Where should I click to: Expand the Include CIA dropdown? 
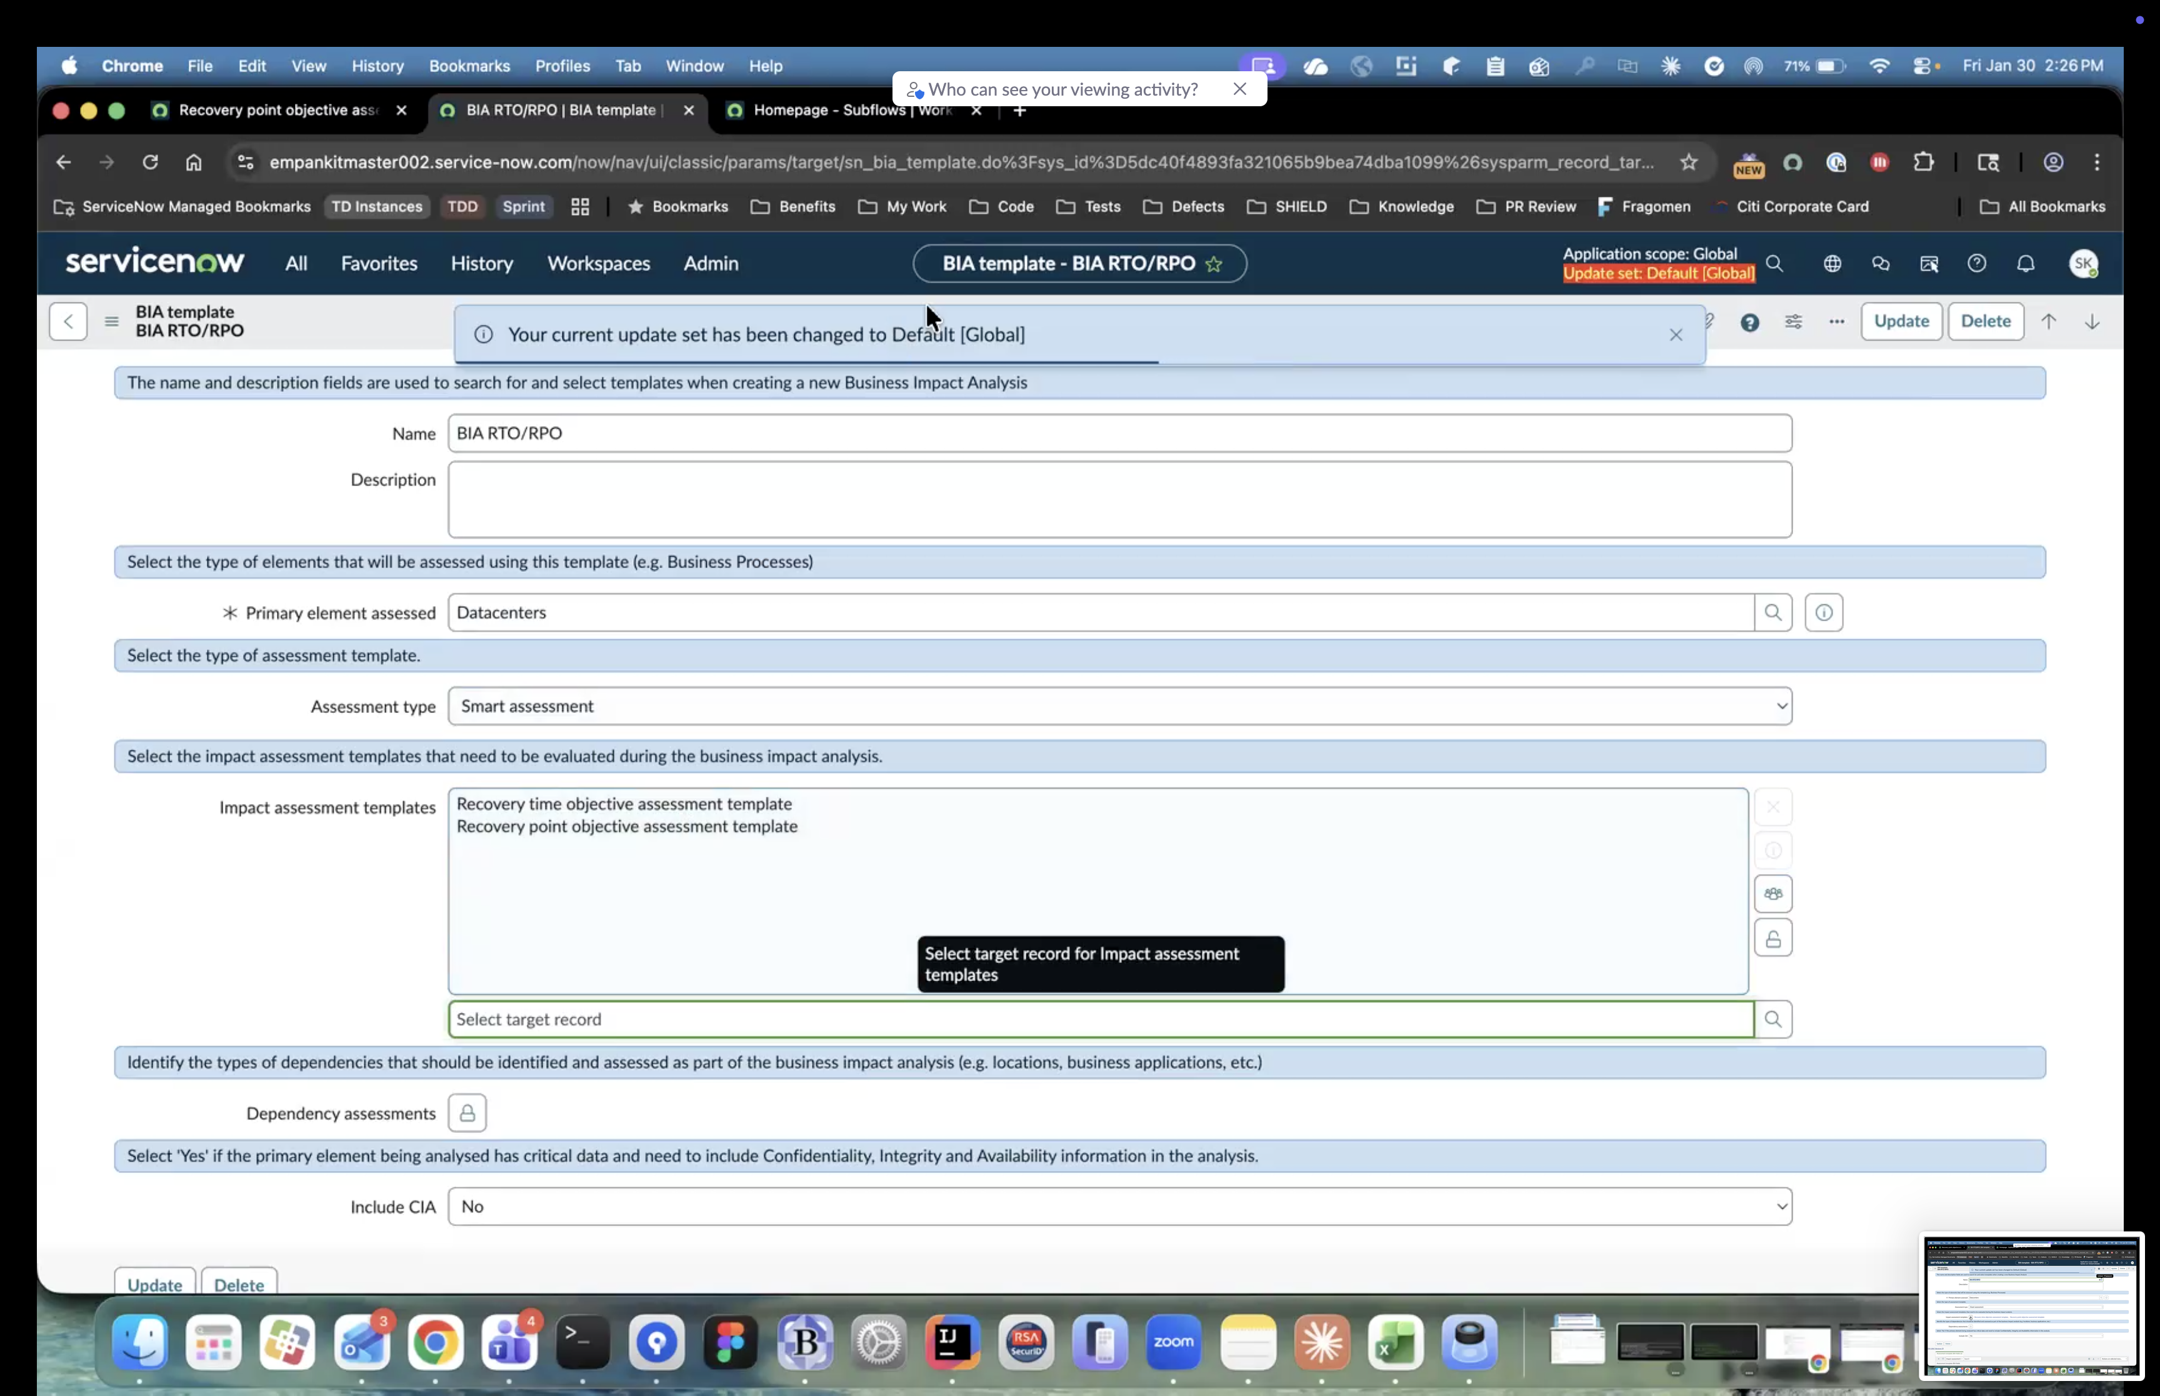(1119, 1207)
